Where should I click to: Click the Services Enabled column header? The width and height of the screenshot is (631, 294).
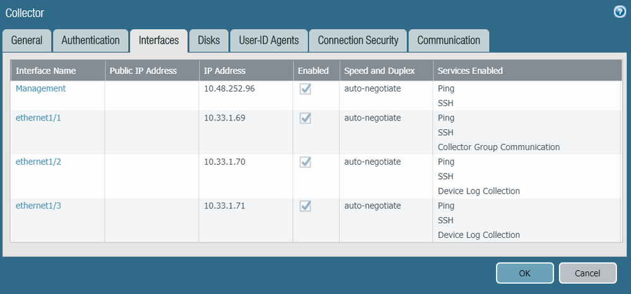click(470, 71)
